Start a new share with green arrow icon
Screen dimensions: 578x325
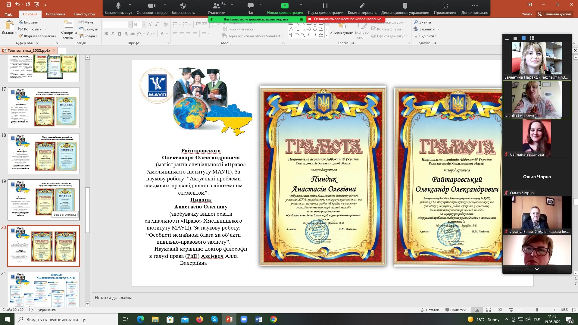click(x=285, y=6)
